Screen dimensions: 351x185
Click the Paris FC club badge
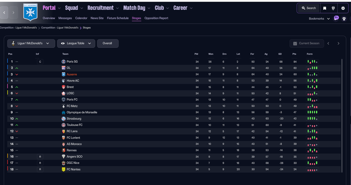pos(63,100)
